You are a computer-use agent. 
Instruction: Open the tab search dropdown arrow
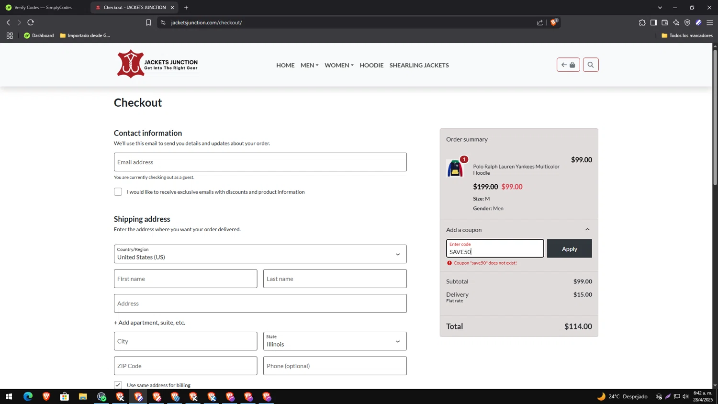tap(660, 8)
